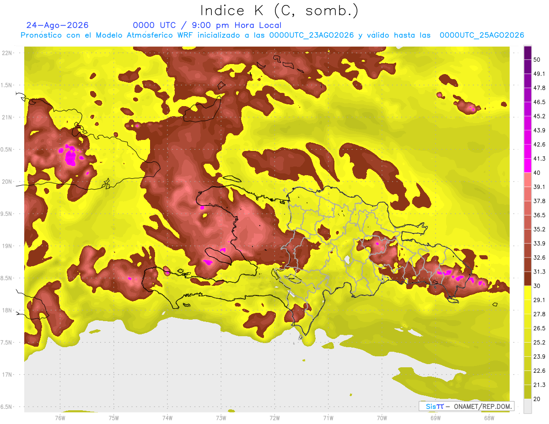Click the colorbar value "21.3"
This screenshot has width=549, height=424.
coord(539,385)
